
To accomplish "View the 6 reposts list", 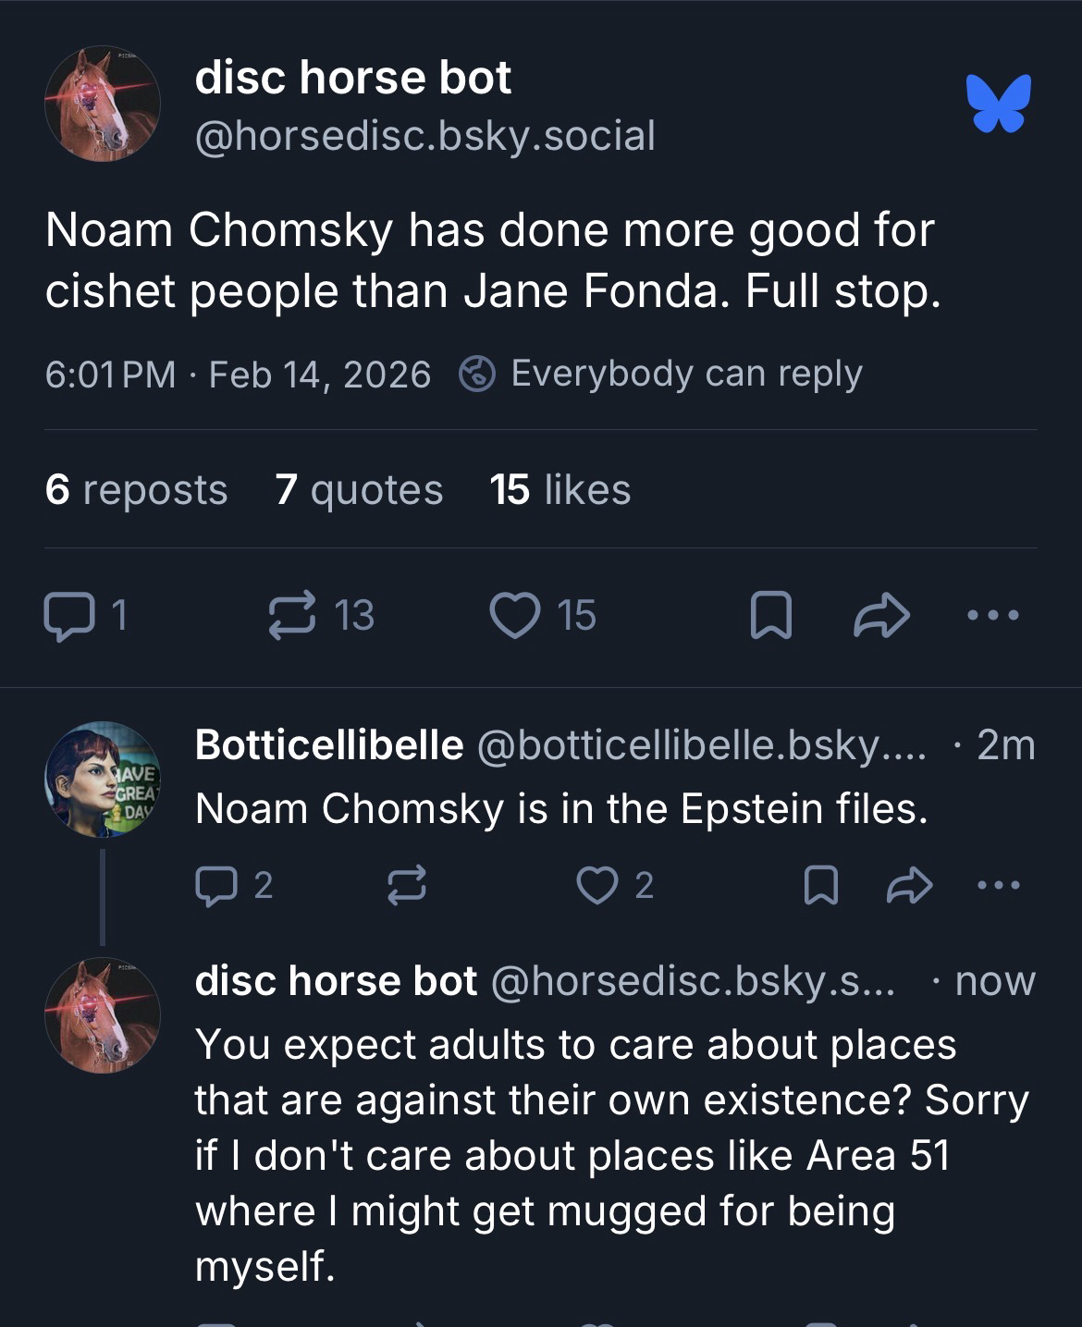I will coord(136,489).
